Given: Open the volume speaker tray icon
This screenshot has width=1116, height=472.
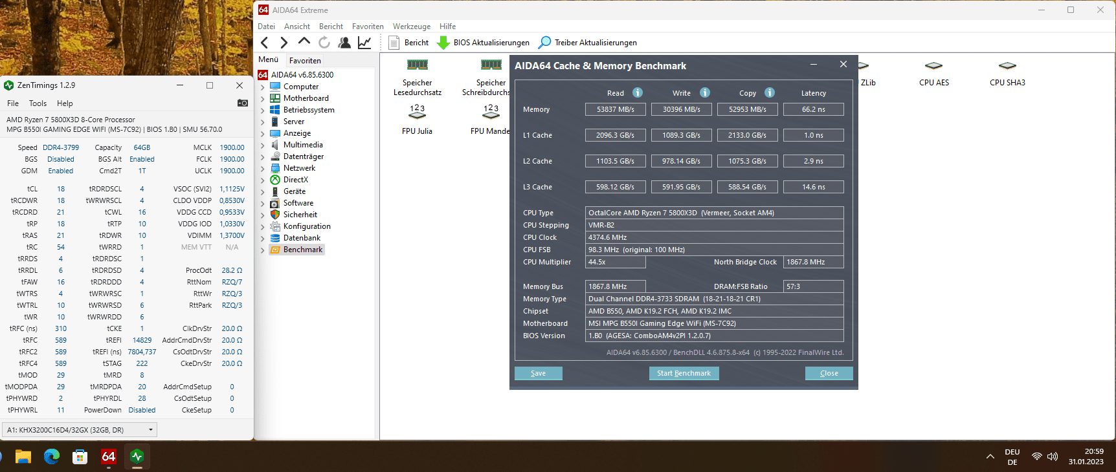Looking at the screenshot, I should 1053,456.
